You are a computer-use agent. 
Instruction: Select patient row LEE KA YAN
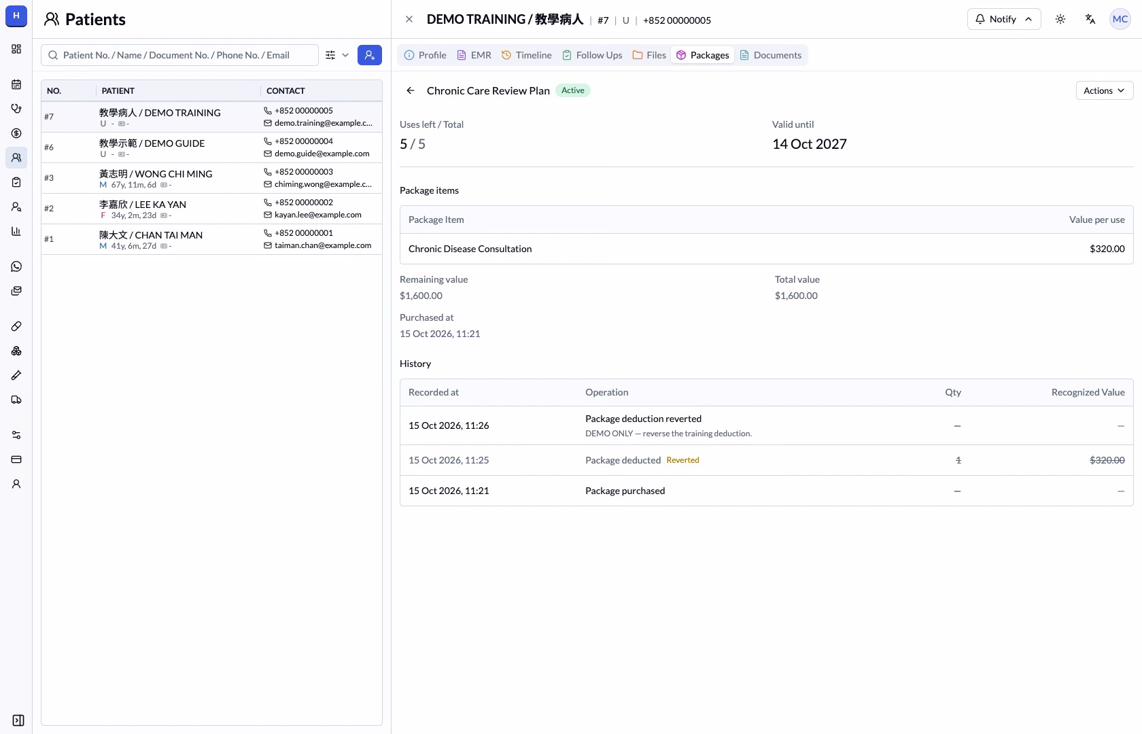pos(211,209)
